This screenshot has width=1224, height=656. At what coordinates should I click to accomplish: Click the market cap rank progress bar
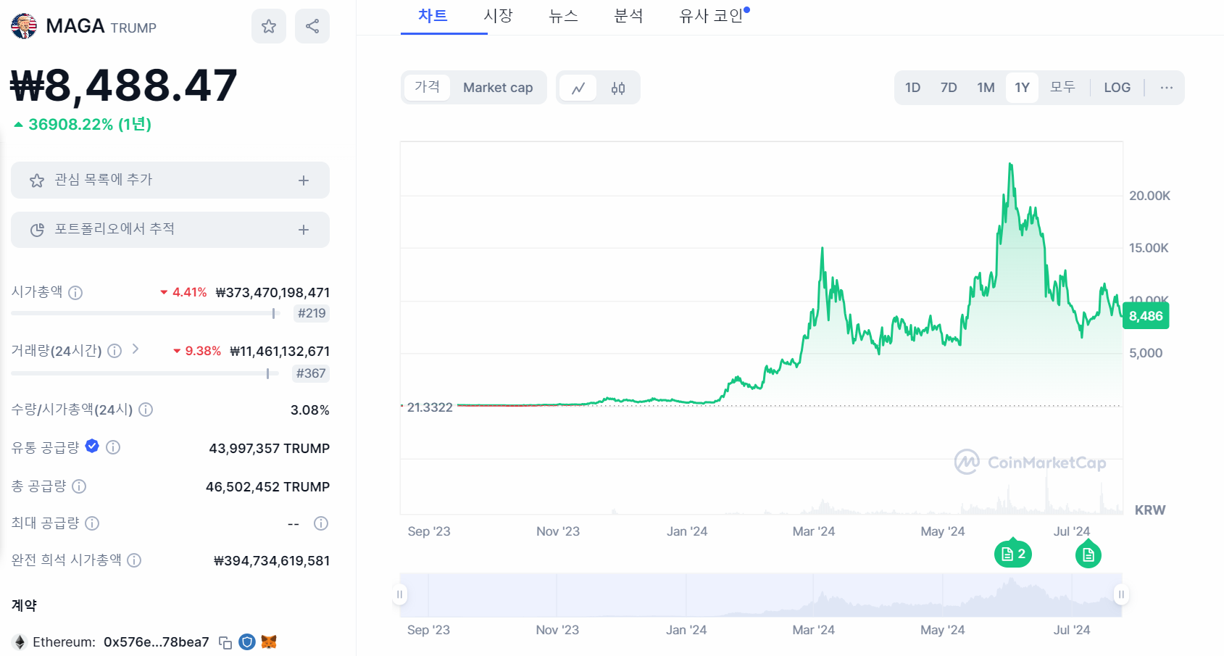click(145, 313)
